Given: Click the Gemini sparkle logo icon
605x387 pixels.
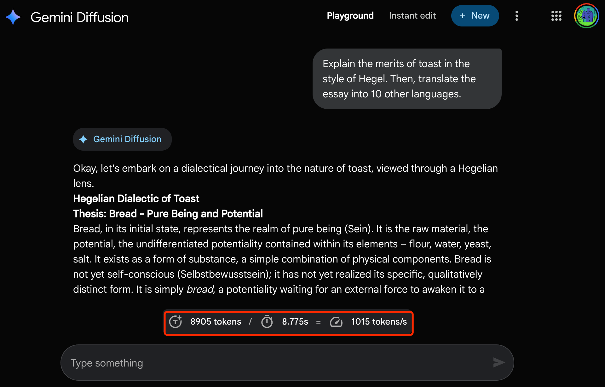Looking at the screenshot, I should (13, 17).
